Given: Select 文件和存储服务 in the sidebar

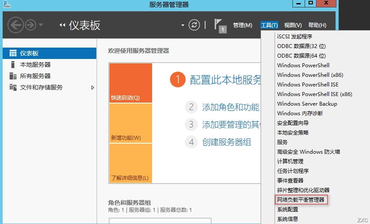Looking at the screenshot, I should point(49,87).
